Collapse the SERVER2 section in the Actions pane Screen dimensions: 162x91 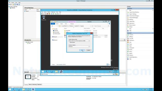pyautogui.click(x=153, y=9)
